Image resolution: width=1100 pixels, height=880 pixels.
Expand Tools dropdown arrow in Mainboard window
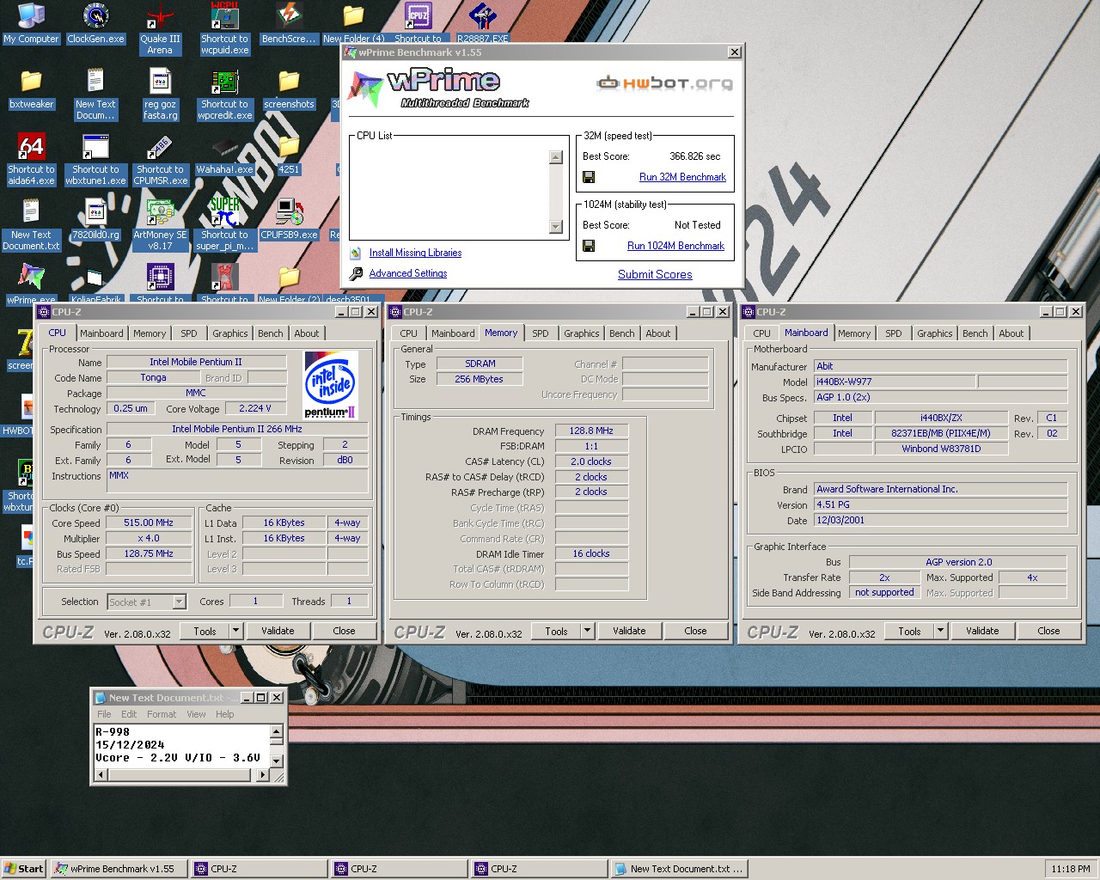(940, 631)
